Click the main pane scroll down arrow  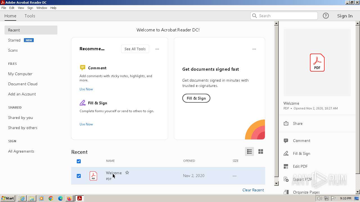tap(276, 183)
